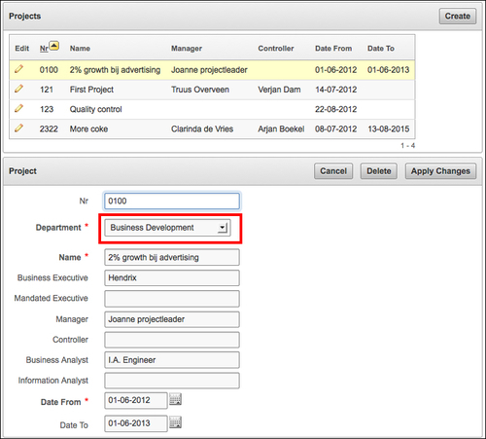
Task: Edit project 0100 via pencil icon
Action: (x=18, y=69)
